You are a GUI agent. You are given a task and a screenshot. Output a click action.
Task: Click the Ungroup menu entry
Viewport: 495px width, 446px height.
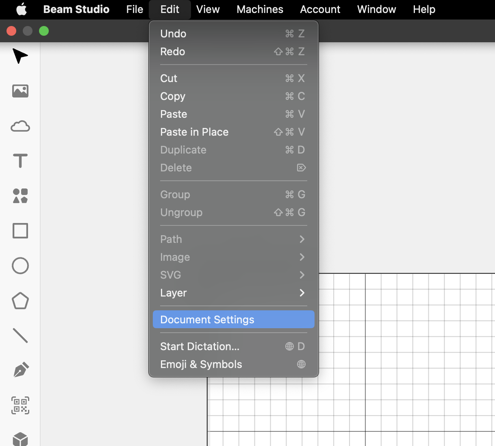pyautogui.click(x=234, y=212)
